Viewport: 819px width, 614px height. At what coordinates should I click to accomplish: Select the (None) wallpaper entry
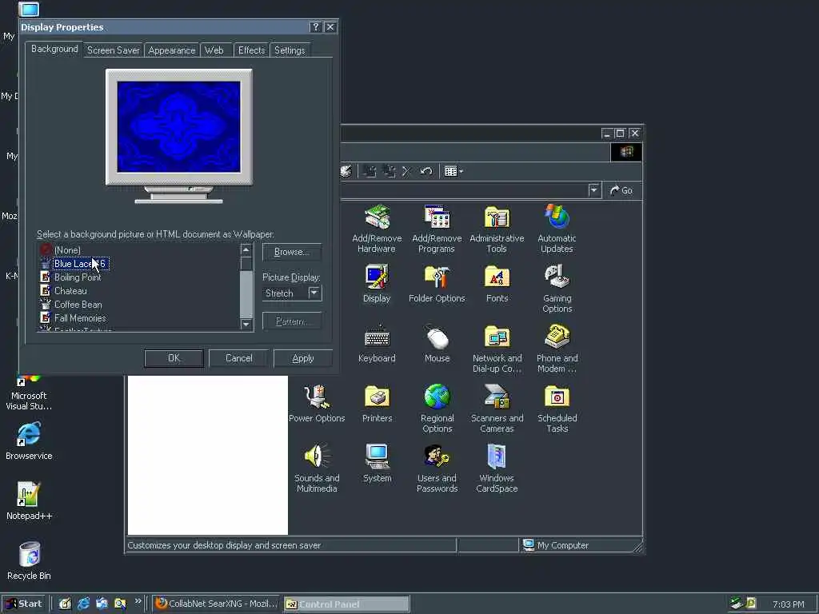(67, 250)
